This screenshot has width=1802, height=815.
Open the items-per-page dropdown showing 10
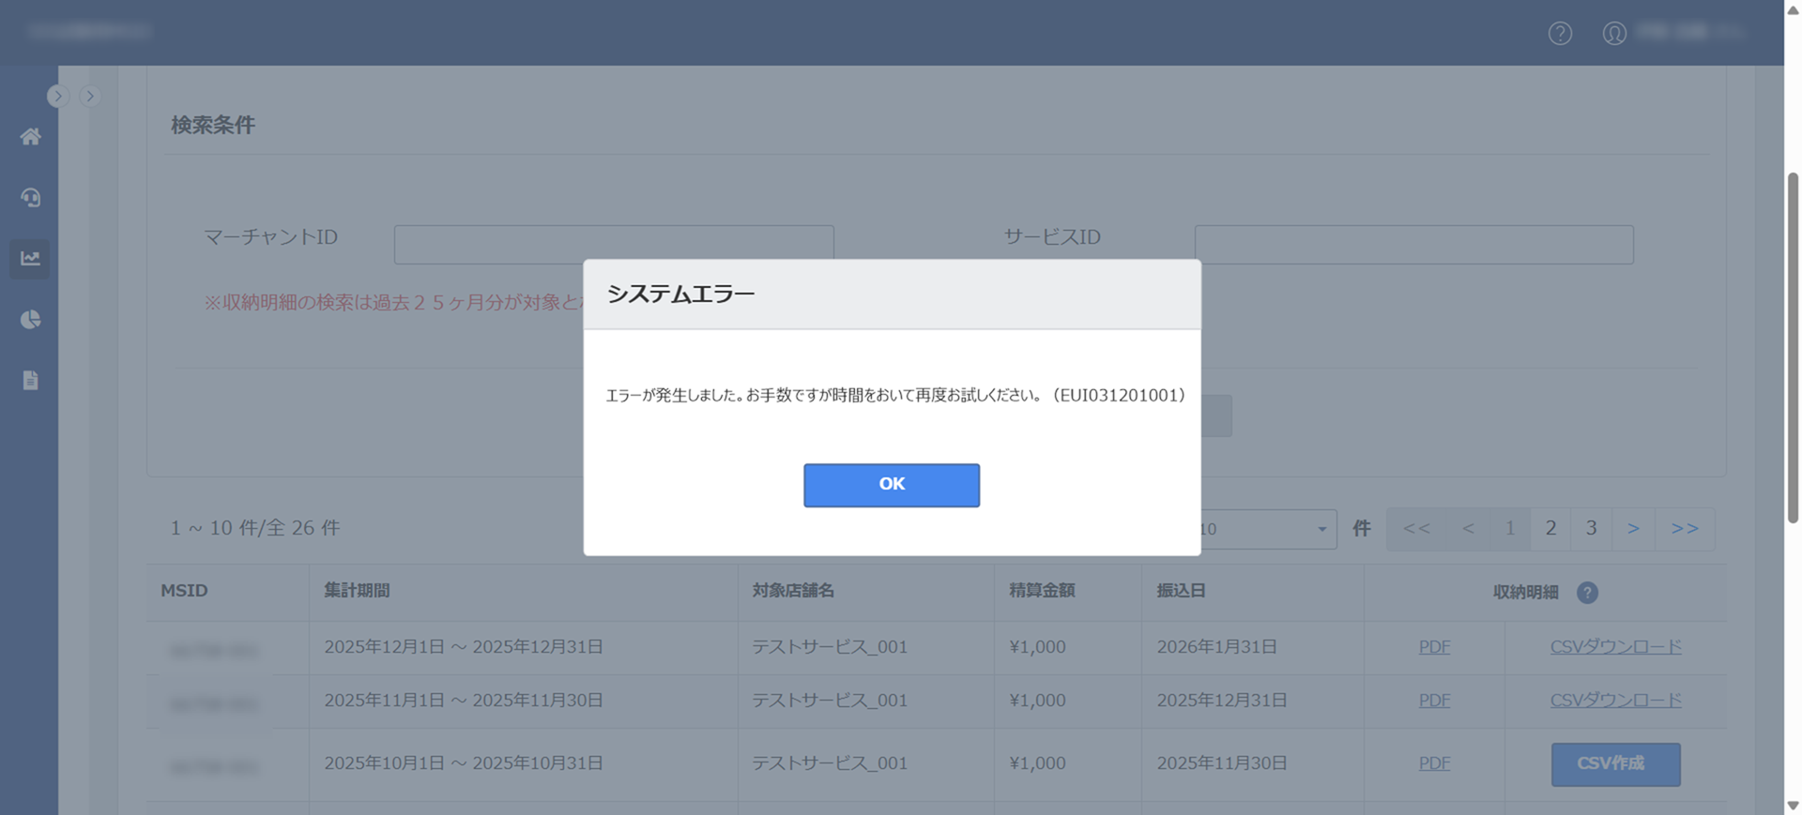tap(1267, 529)
